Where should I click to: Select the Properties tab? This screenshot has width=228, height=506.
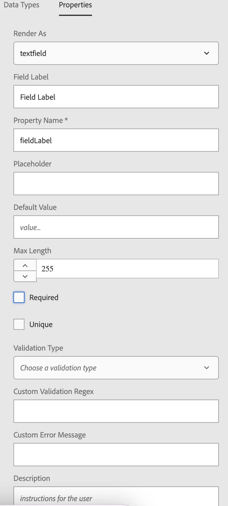pyautogui.click(x=75, y=5)
